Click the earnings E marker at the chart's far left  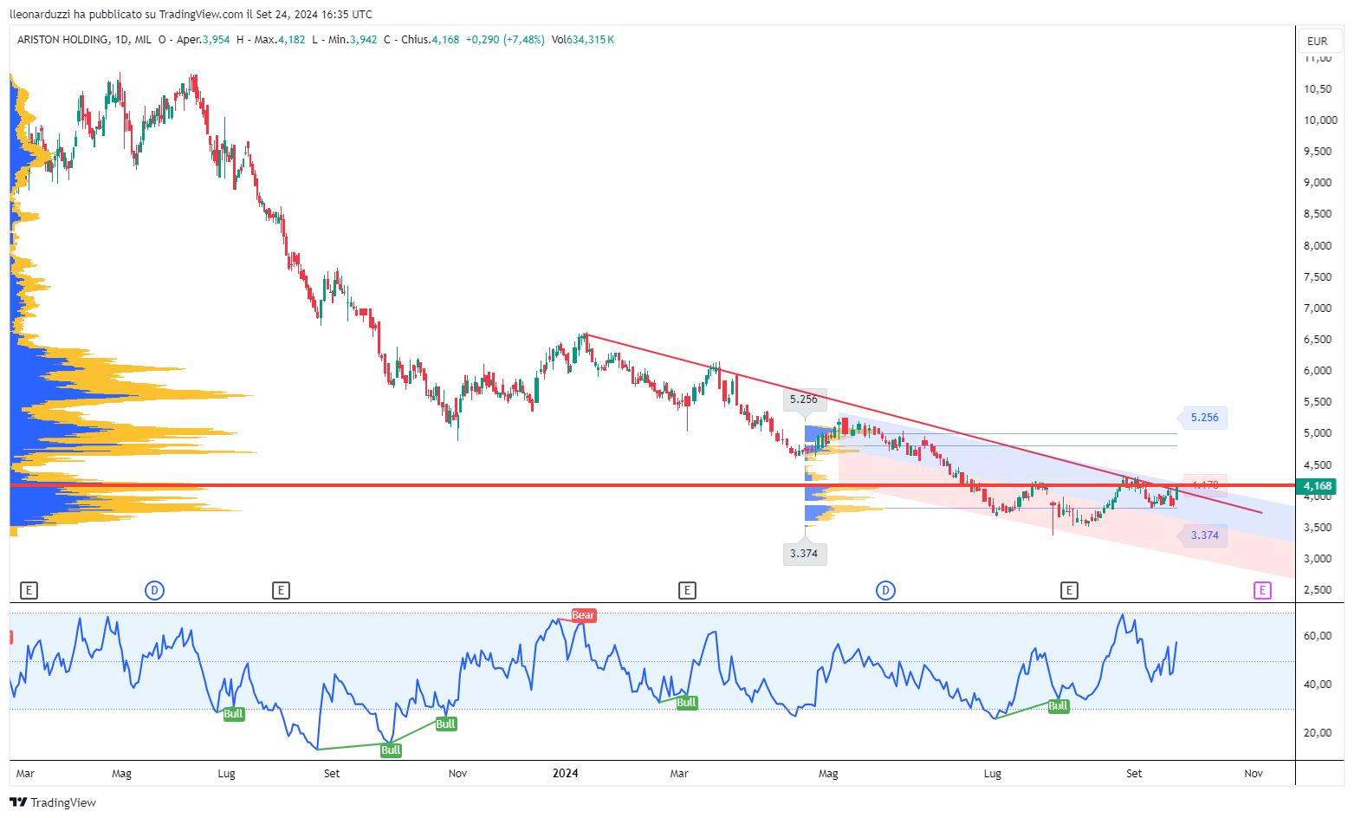[29, 590]
